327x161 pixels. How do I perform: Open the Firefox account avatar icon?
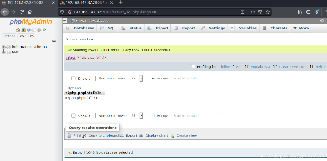click(x=317, y=12)
